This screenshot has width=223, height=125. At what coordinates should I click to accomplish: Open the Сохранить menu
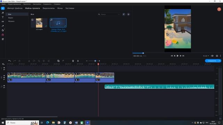tap(47, 4)
